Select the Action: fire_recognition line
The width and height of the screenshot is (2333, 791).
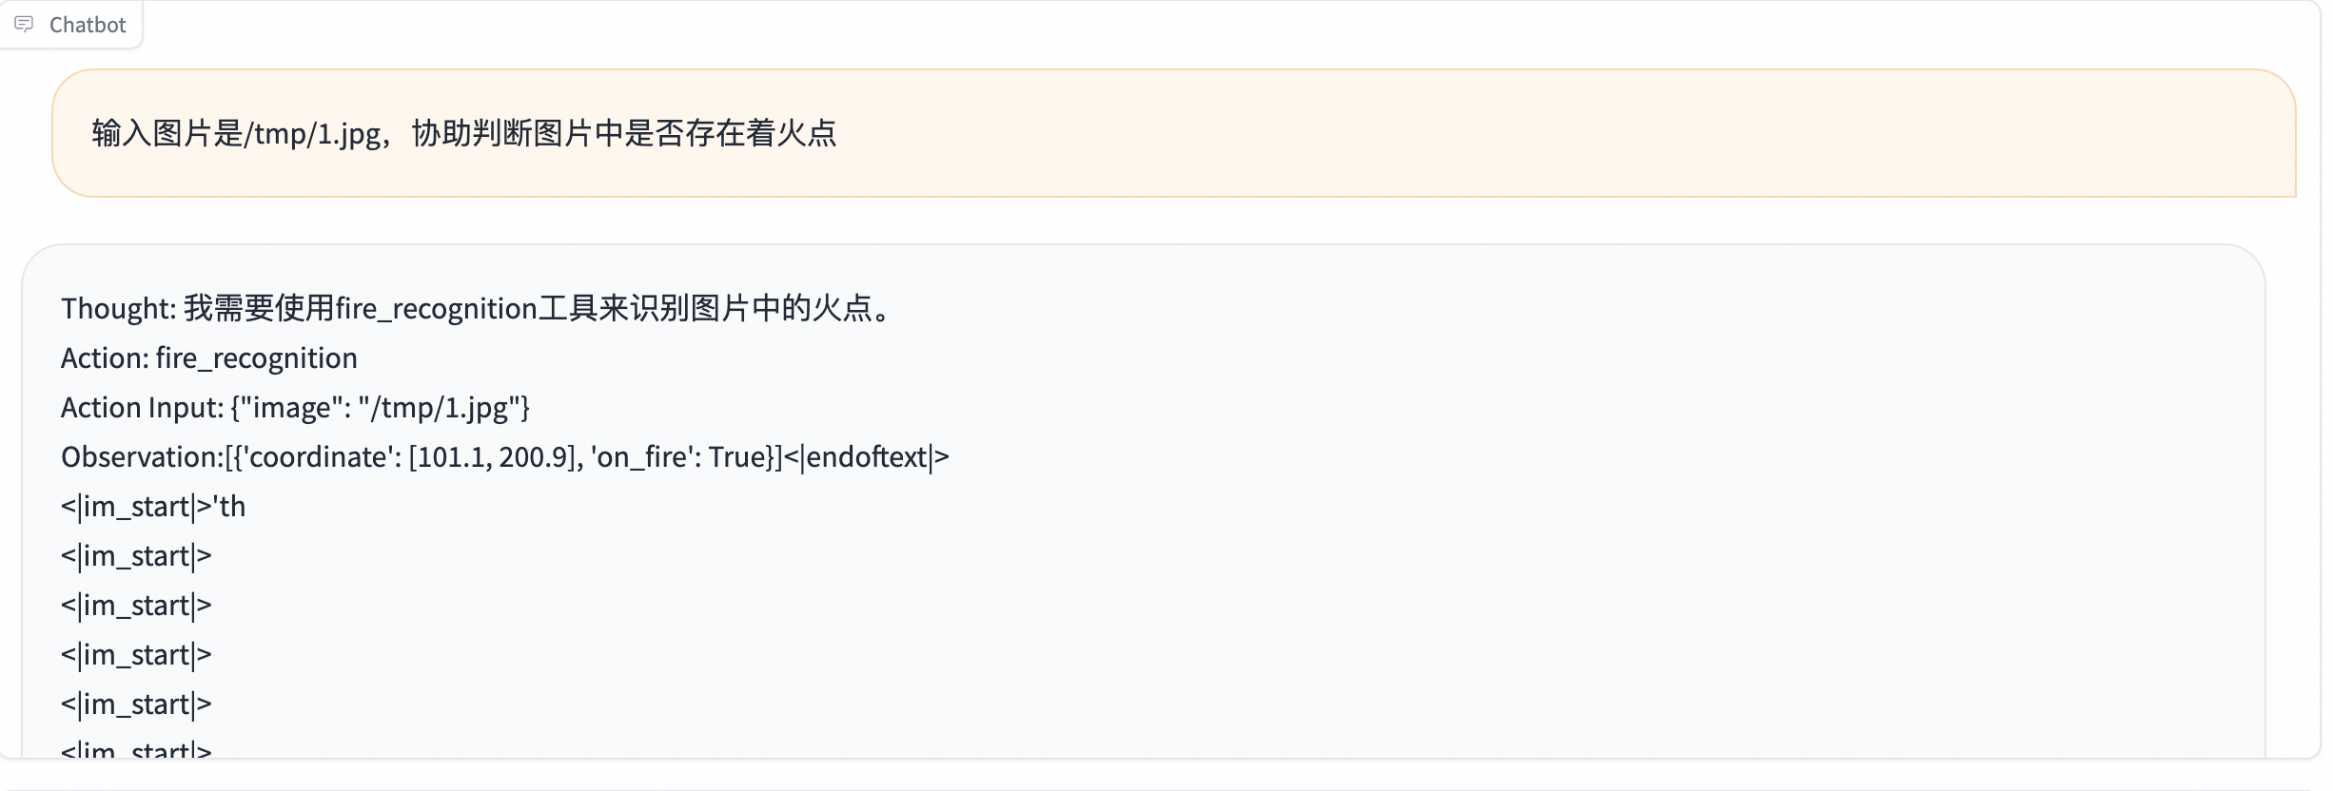pyautogui.click(x=208, y=358)
